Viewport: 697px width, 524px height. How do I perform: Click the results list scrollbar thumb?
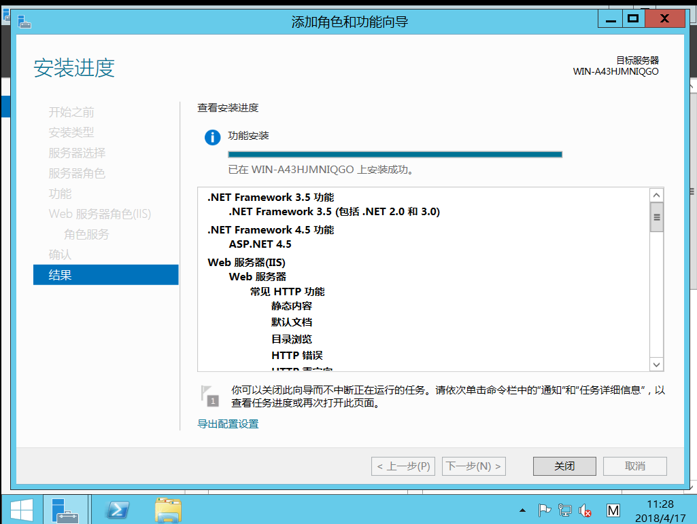pos(657,217)
